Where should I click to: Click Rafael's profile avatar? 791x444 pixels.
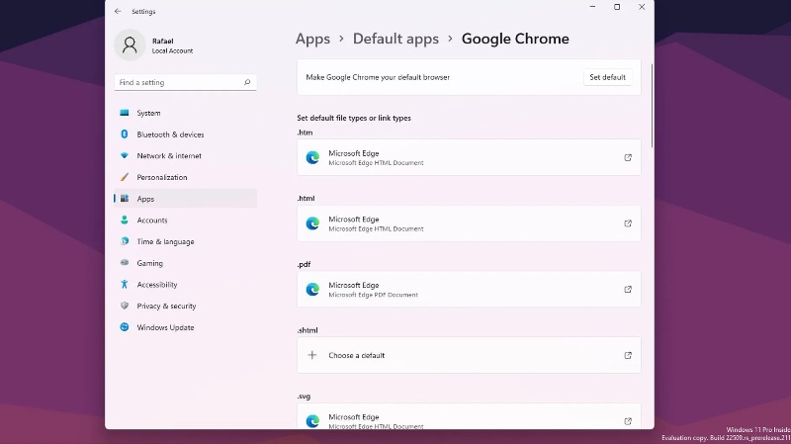pos(130,44)
